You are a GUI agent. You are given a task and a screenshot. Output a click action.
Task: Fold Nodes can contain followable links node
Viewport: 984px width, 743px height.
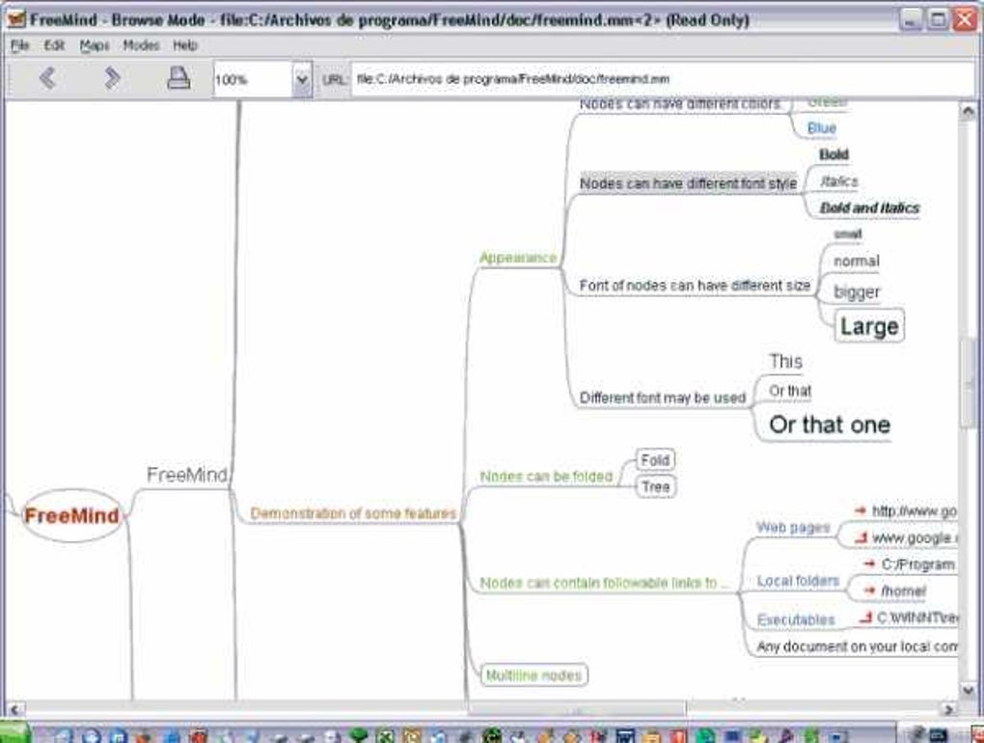point(605,583)
